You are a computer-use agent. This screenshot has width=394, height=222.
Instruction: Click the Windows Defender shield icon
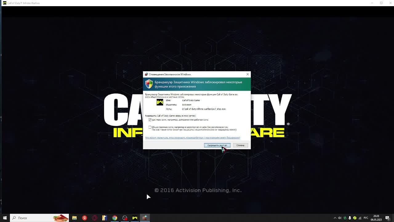pos(149,84)
